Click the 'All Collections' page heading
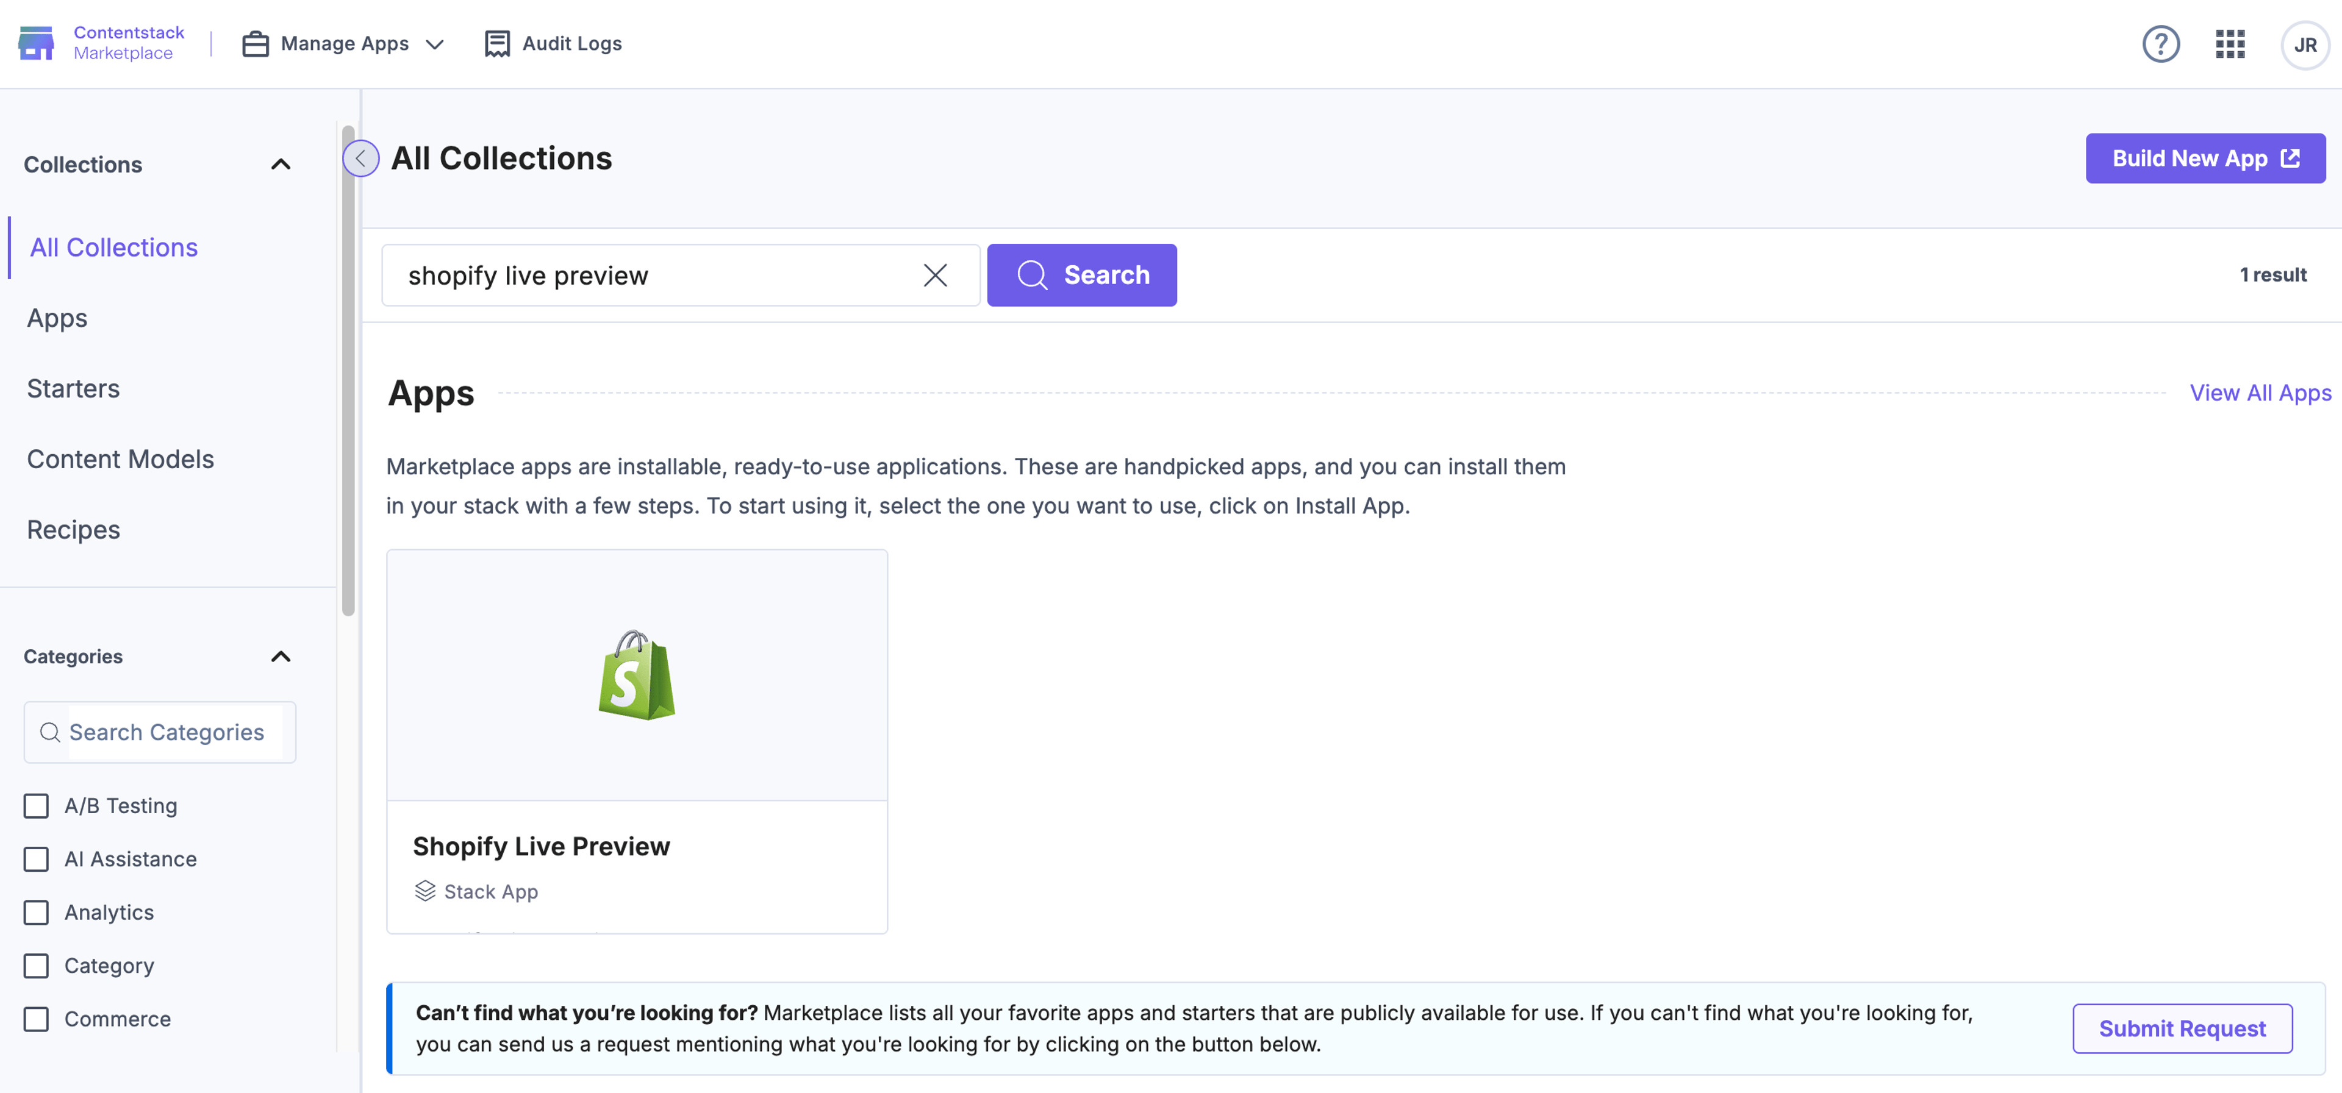 click(502, 159)
